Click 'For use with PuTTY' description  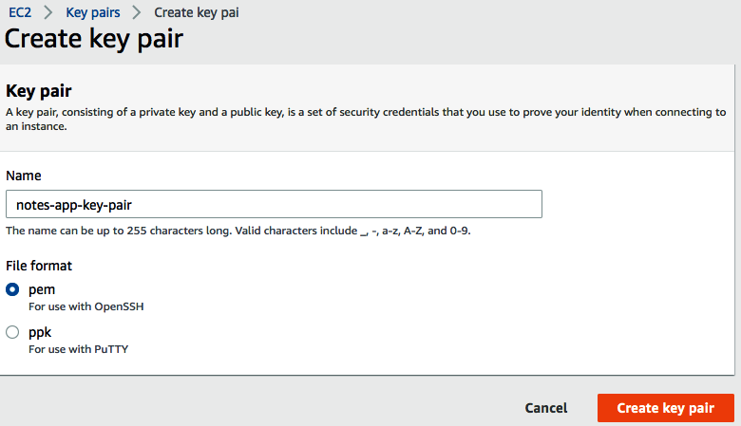(x=78, y=349)
